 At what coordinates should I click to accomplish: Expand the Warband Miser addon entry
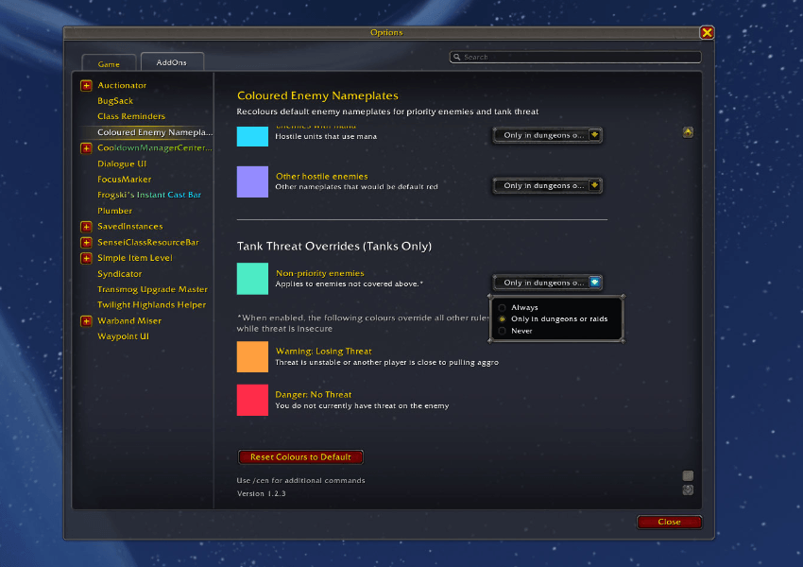pos(86,321)
